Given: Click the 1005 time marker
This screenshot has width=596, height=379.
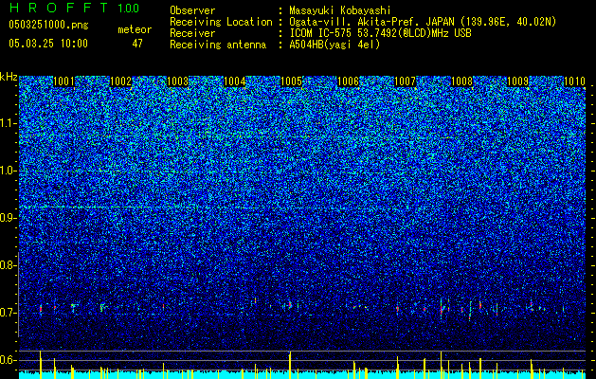Looking at the screenshot, I should coord(291,81).
